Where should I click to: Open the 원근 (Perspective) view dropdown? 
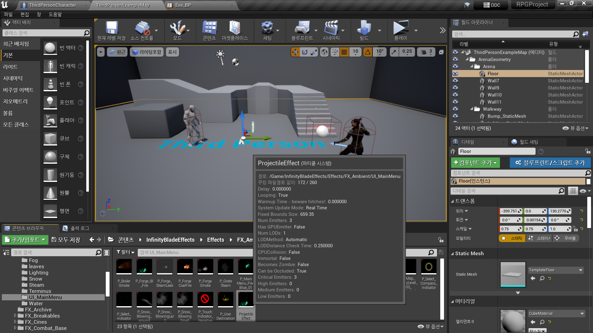[x=117, y=52]
